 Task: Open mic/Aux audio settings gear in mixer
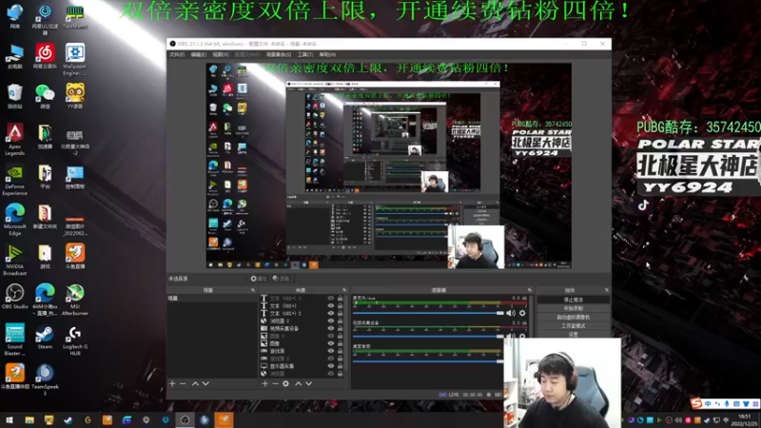click(522, 313)
